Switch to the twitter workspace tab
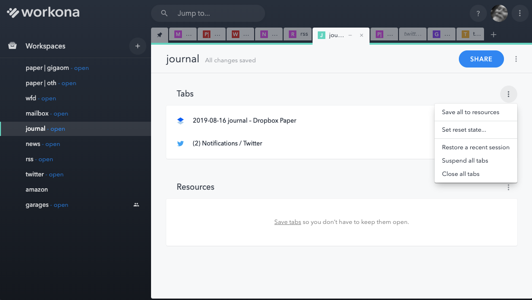The height and width of the screenshot is (300, 532). (x=413, y=34)
